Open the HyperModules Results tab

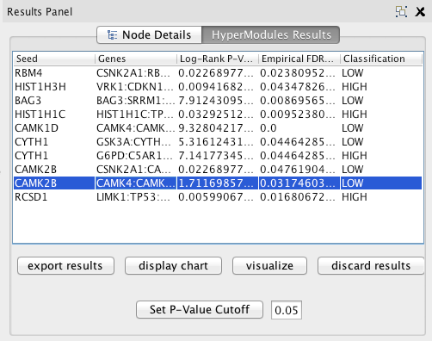[271, 35]
